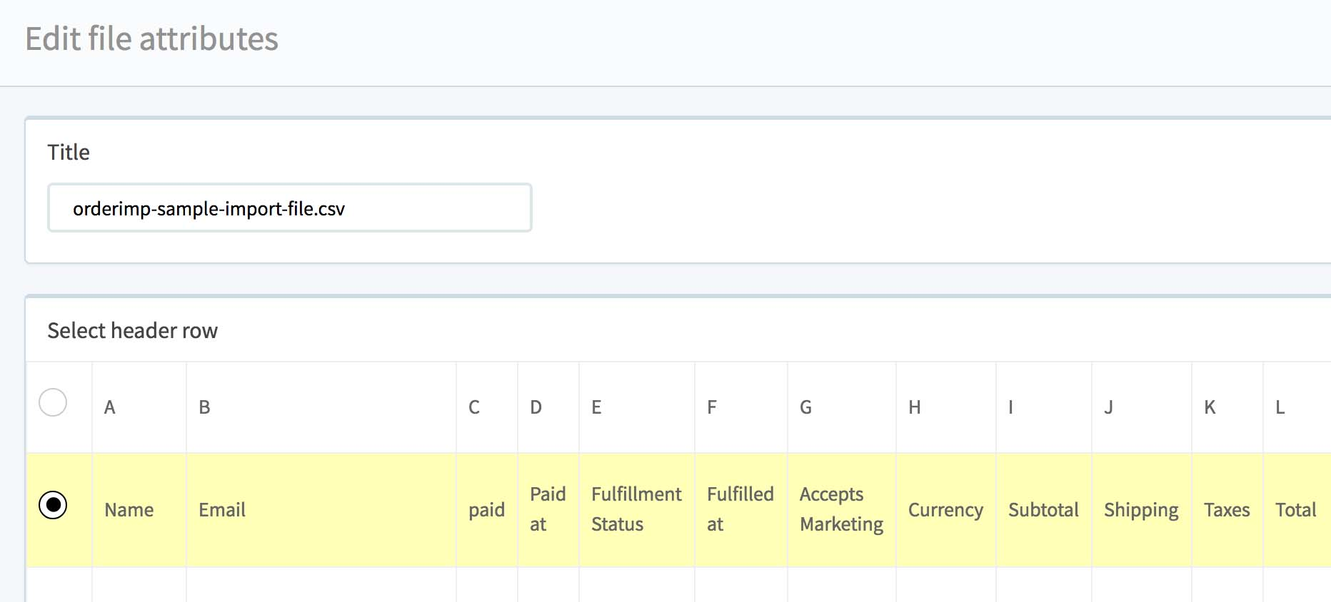
Task: Click column letter 'A' cell
Action: tap(139, 407)
